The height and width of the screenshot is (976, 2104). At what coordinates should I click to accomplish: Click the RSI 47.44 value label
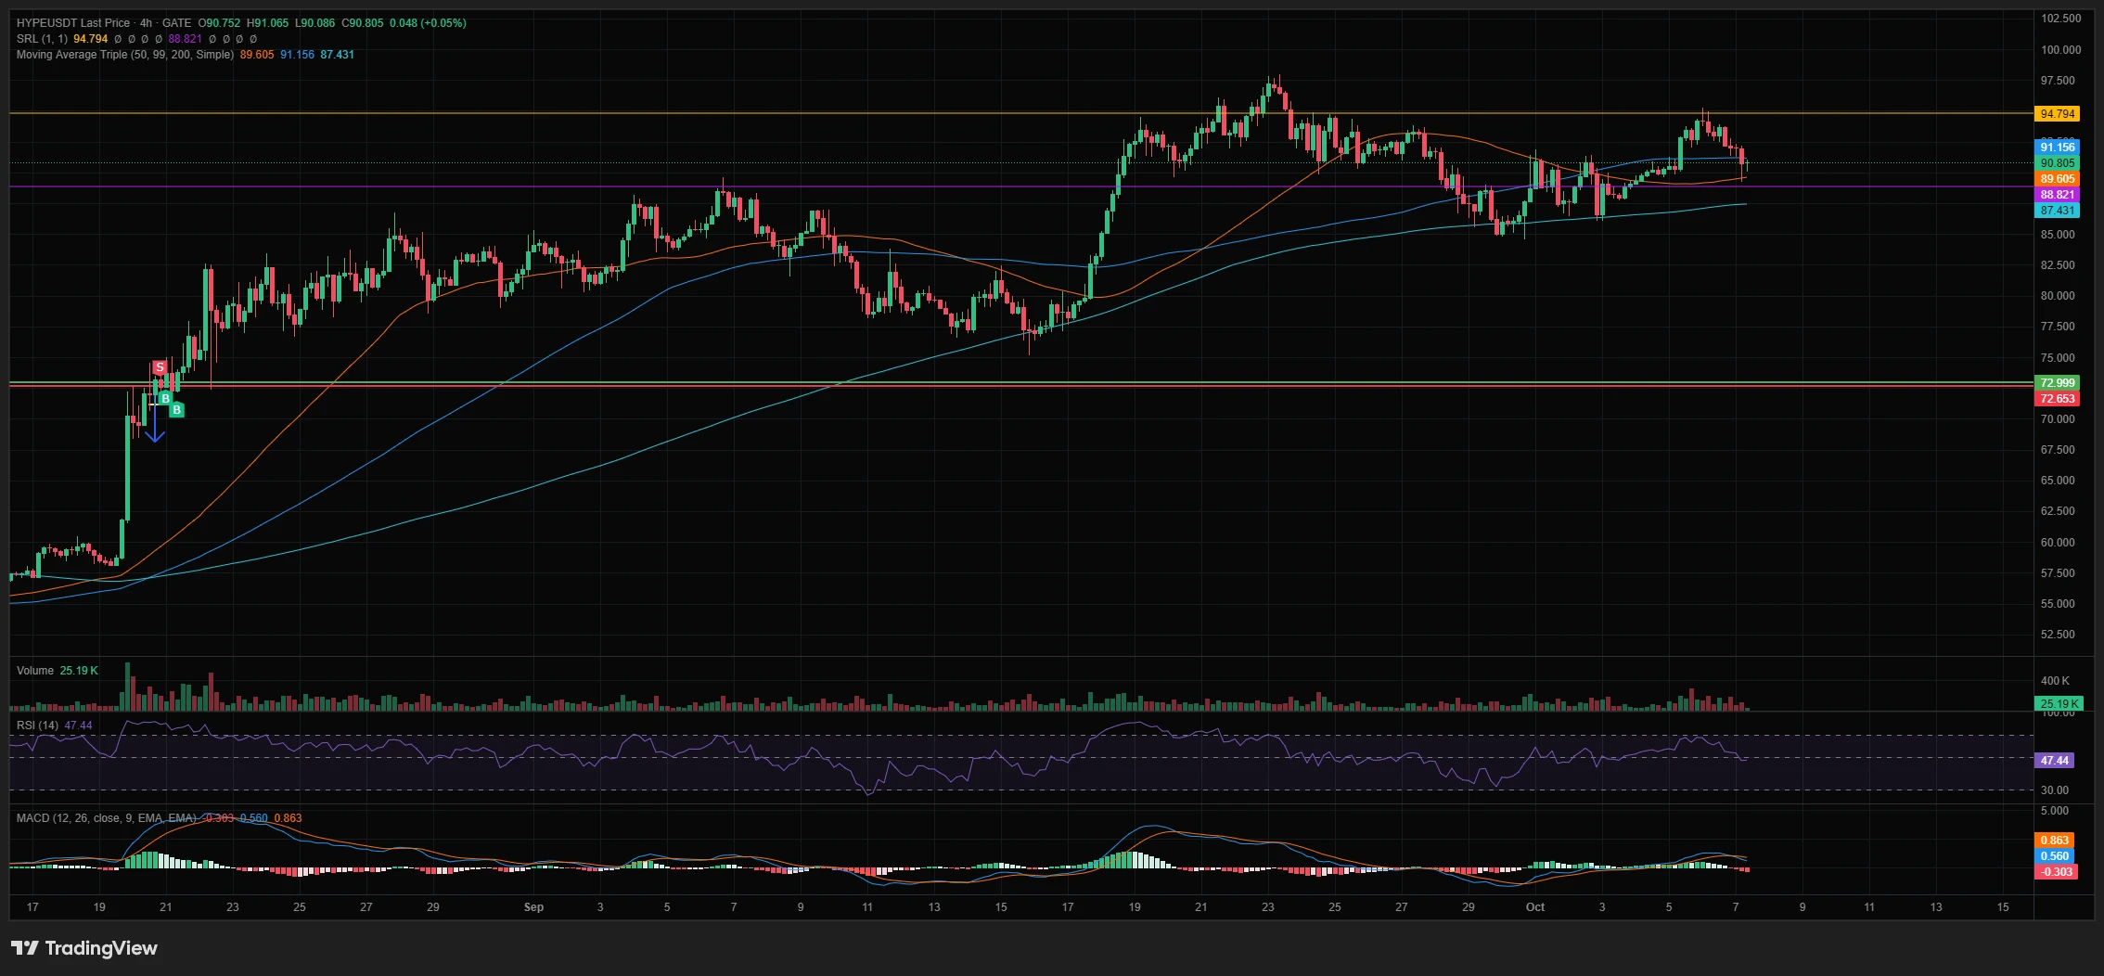pos(2054,761)
